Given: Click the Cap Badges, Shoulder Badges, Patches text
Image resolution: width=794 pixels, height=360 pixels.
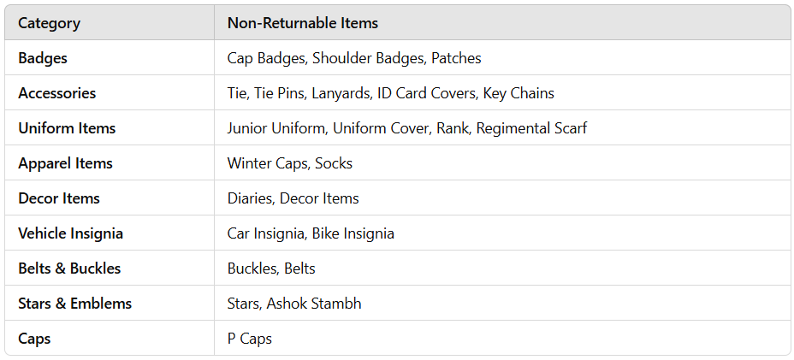Looking at the screenshot, I should pos(354,58).
